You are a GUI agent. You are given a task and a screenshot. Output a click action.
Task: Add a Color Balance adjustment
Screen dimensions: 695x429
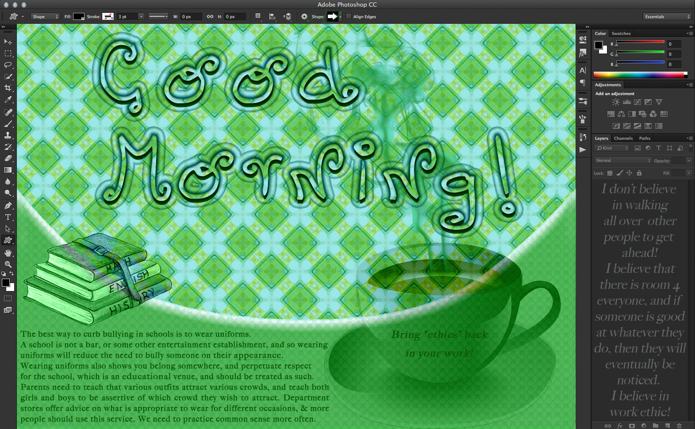(x=622, y=114)
